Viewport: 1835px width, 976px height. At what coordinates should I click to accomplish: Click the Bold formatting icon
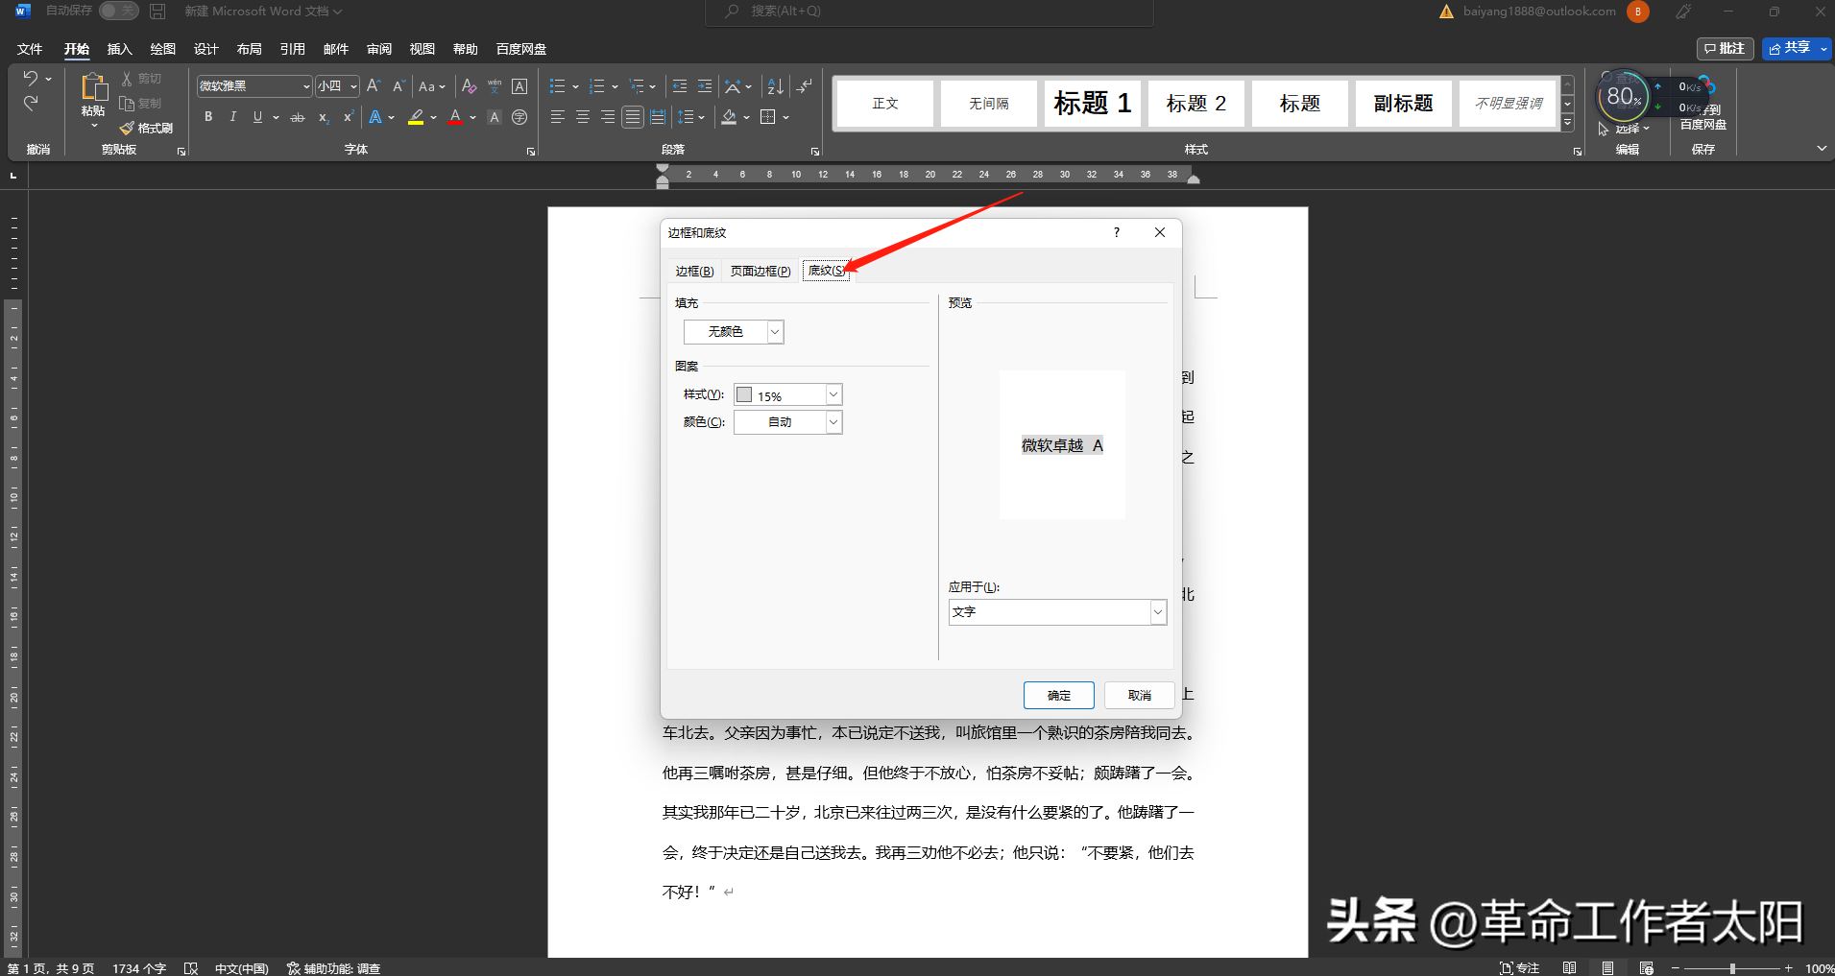[x=208, y=117]
